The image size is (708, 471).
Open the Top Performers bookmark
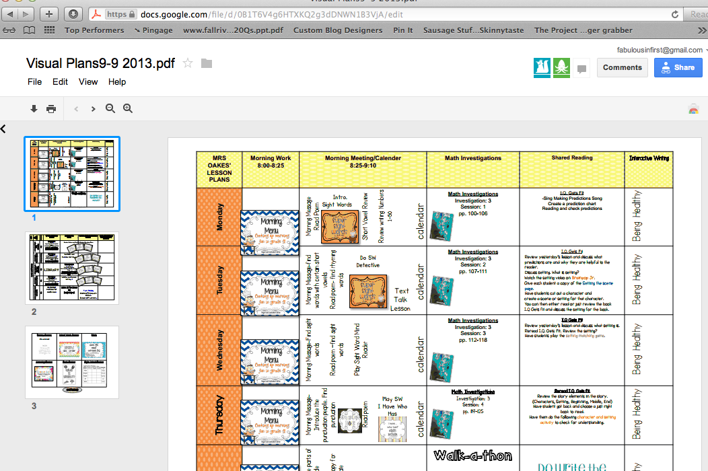click(94, 30)
